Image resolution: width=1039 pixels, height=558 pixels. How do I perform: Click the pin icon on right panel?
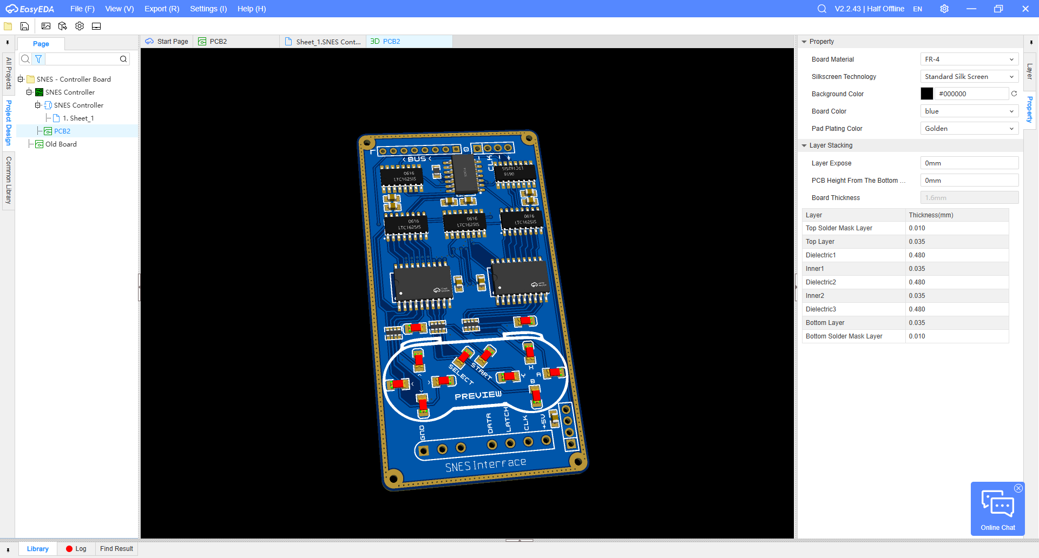(x=1031, y=42)
